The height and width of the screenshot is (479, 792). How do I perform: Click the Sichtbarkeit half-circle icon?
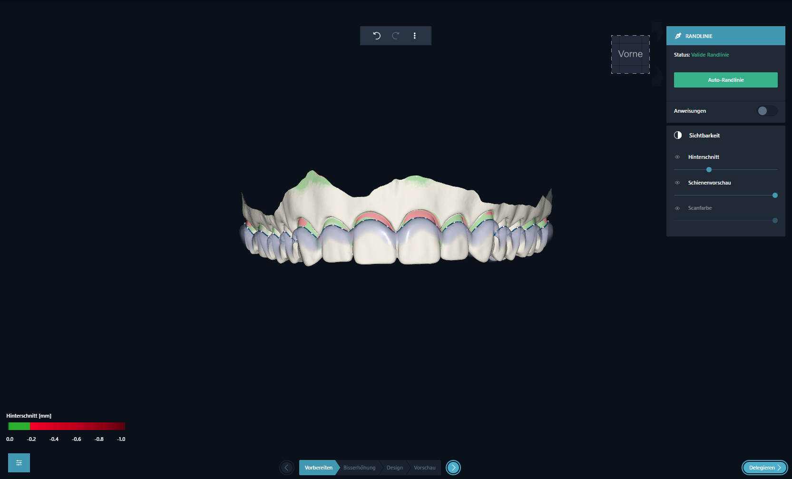click(678, 136)
